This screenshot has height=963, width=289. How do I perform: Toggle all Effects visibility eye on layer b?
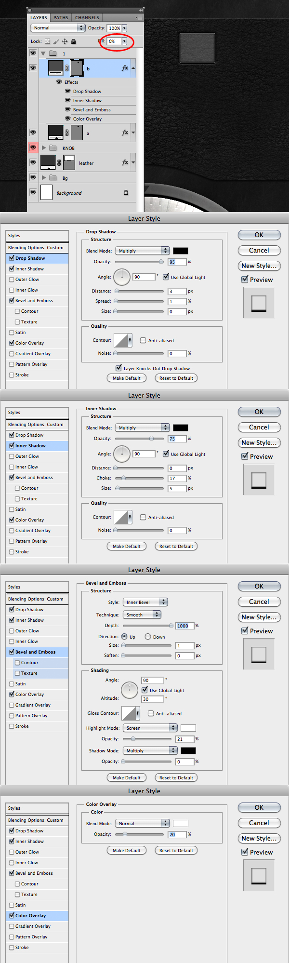(x=59, y=82)
